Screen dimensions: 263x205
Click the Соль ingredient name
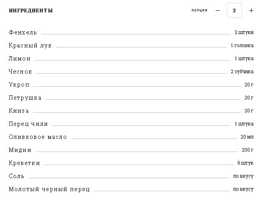tap(17, 176)
